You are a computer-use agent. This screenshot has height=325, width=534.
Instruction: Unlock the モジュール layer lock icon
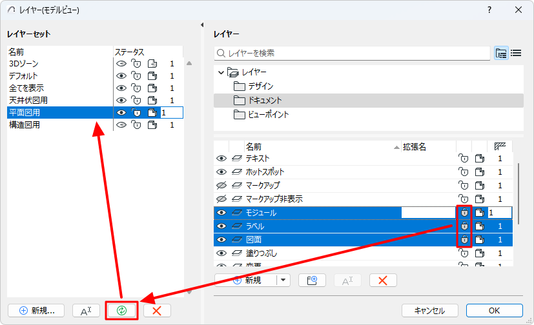tap(464, 212)
